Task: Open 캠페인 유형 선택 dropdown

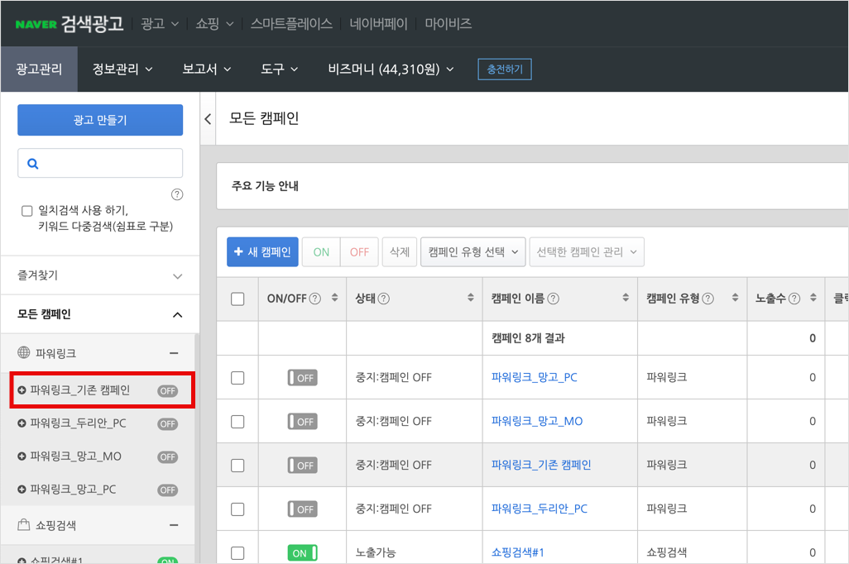Action: [473, 251]
